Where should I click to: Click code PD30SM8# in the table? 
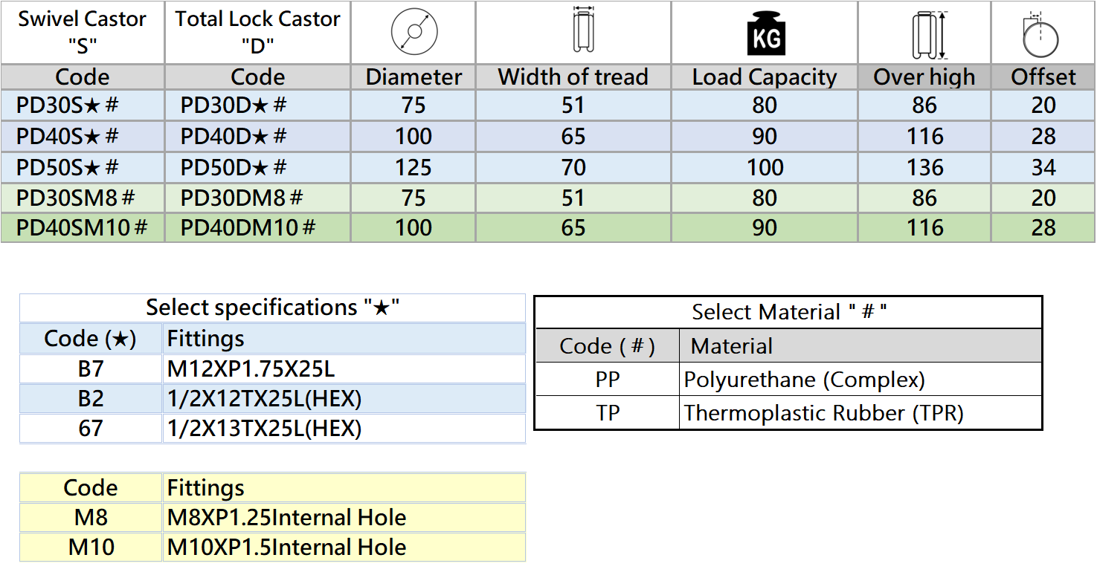pyautogui.click(x=75, y=198)
